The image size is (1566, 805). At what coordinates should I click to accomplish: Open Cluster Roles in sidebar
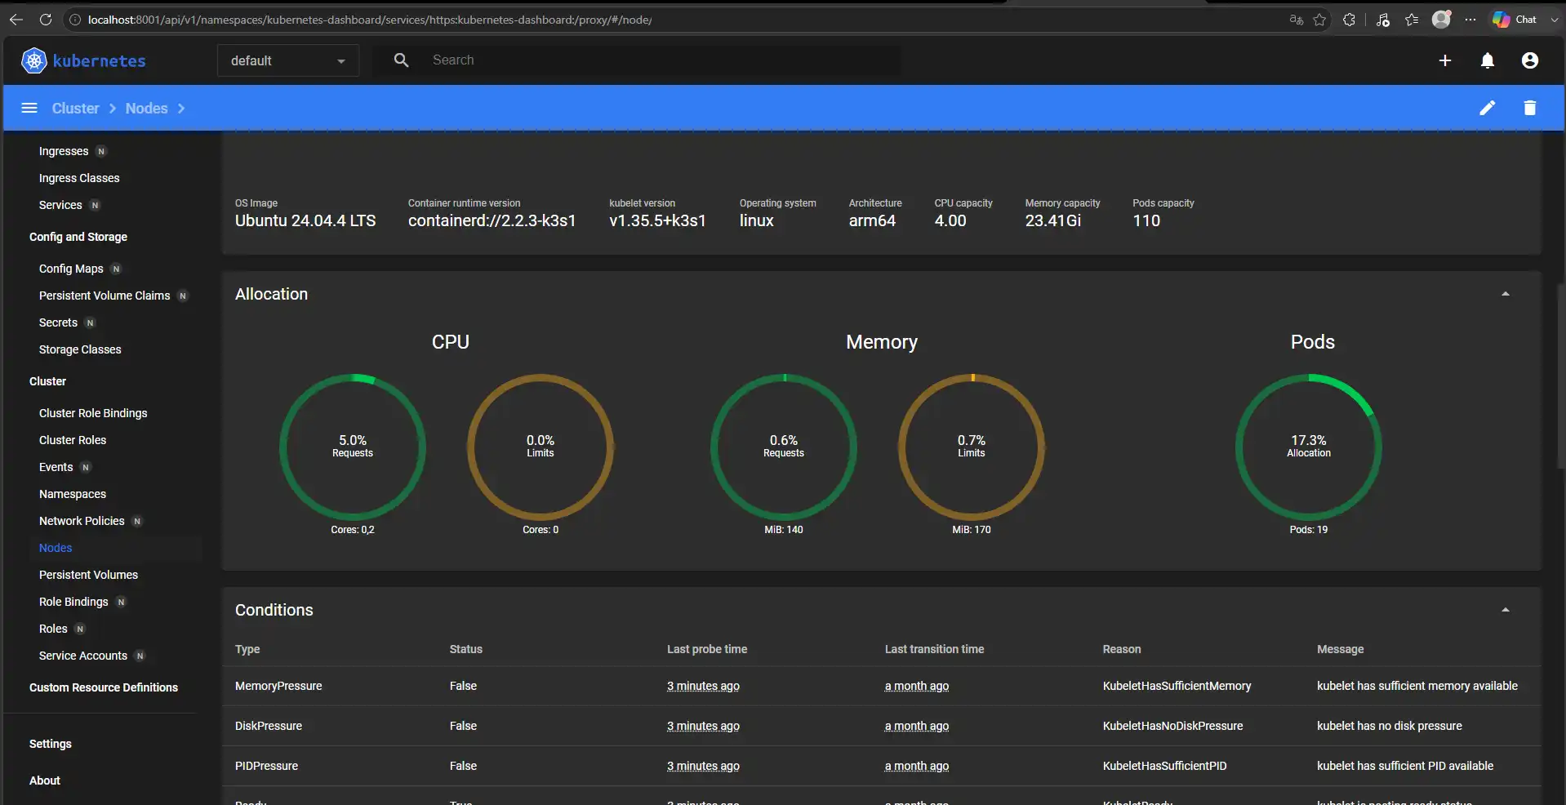point(73,440)
